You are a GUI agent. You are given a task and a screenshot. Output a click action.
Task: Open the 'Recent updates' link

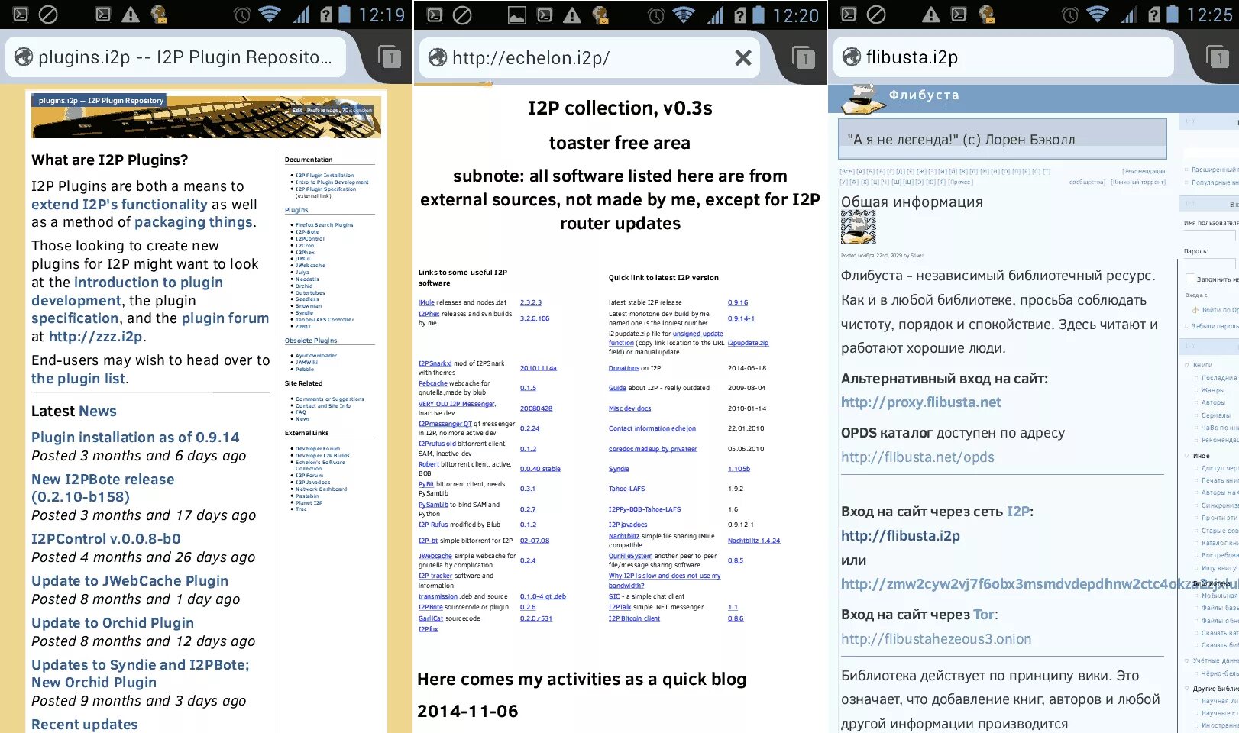[85, 725]
